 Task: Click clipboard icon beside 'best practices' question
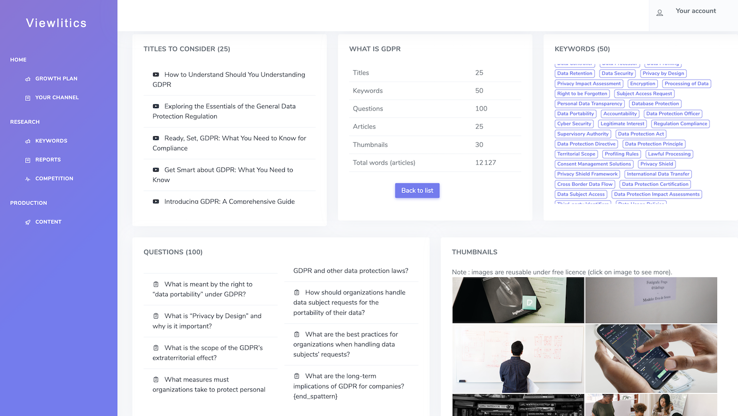297,334
